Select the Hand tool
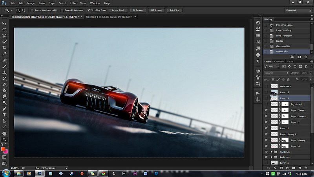This screenshot has width=314, height=177. [x=4, y=133]
